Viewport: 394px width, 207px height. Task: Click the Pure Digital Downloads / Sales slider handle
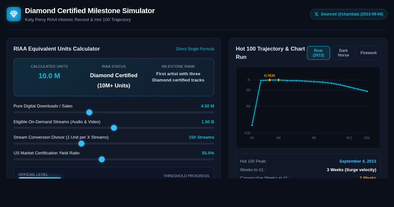pyautogui.click(x=89, y=112)
